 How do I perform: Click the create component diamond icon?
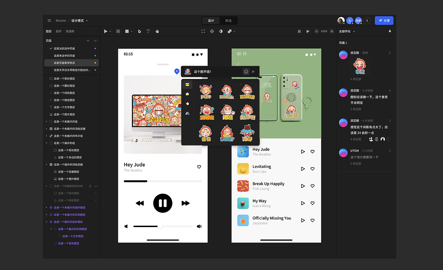click(x=212, y=31)
